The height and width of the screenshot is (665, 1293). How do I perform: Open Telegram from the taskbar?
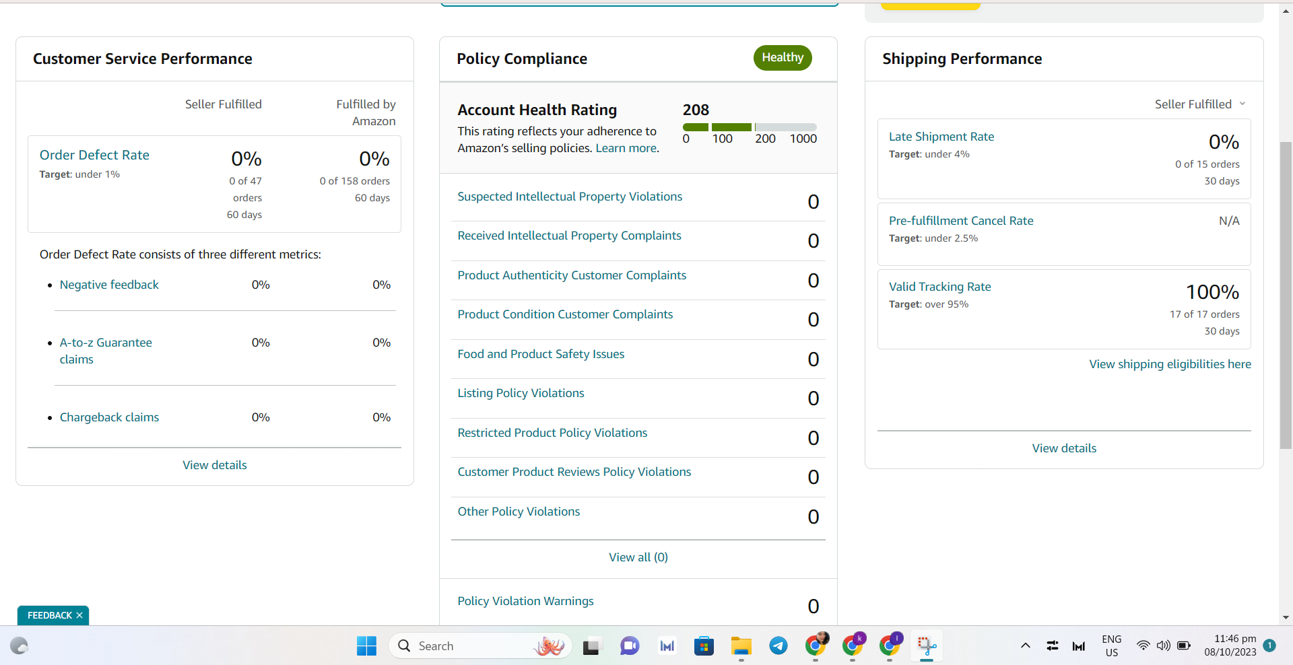pos(778,646)
